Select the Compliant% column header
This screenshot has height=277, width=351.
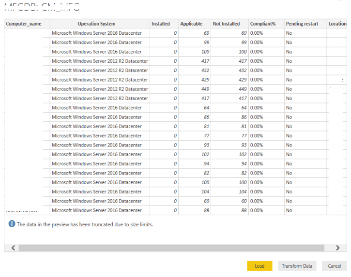(266, 24)
